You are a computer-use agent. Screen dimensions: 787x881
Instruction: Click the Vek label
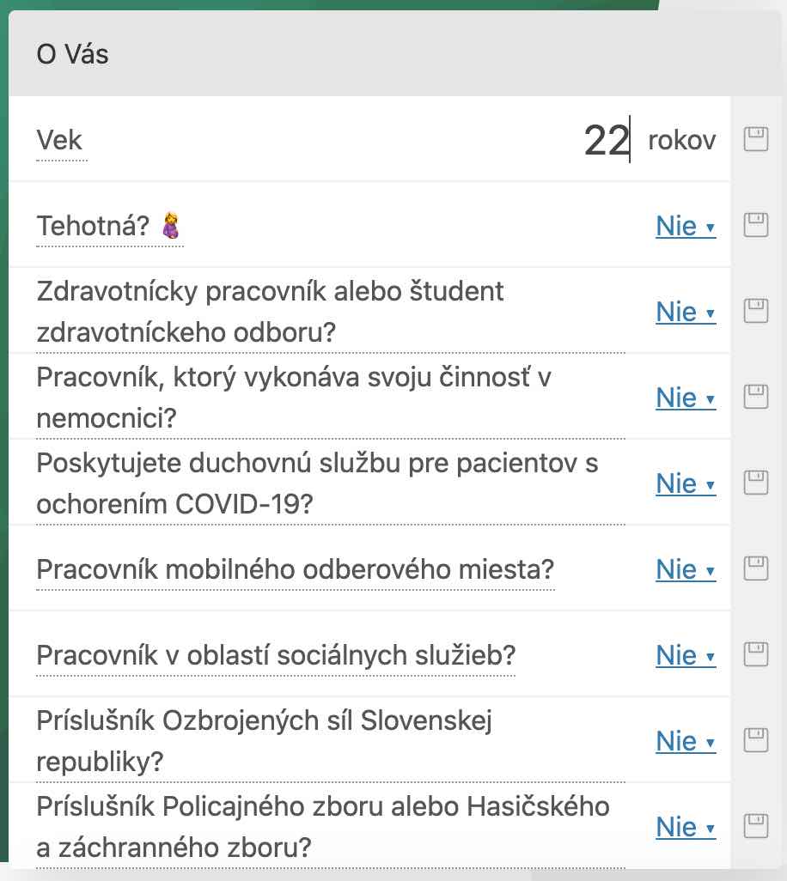pos(60,141)
